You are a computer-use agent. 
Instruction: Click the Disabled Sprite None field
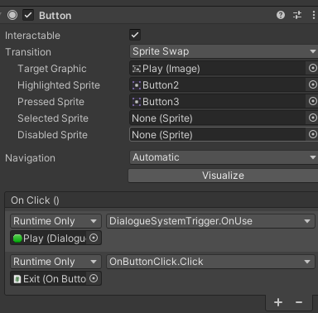(218, 135)
